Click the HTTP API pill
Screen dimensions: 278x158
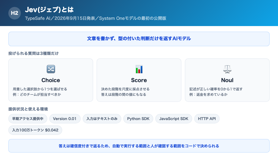click(207, 119)
